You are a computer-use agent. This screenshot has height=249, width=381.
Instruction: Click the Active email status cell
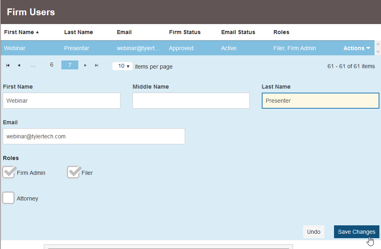(229, 48)
